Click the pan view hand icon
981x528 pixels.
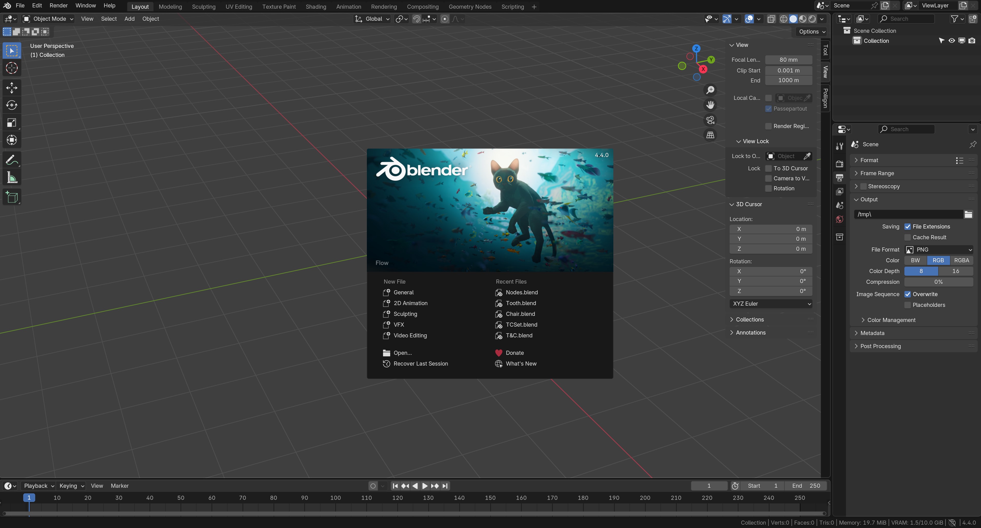tap(710, 105)
